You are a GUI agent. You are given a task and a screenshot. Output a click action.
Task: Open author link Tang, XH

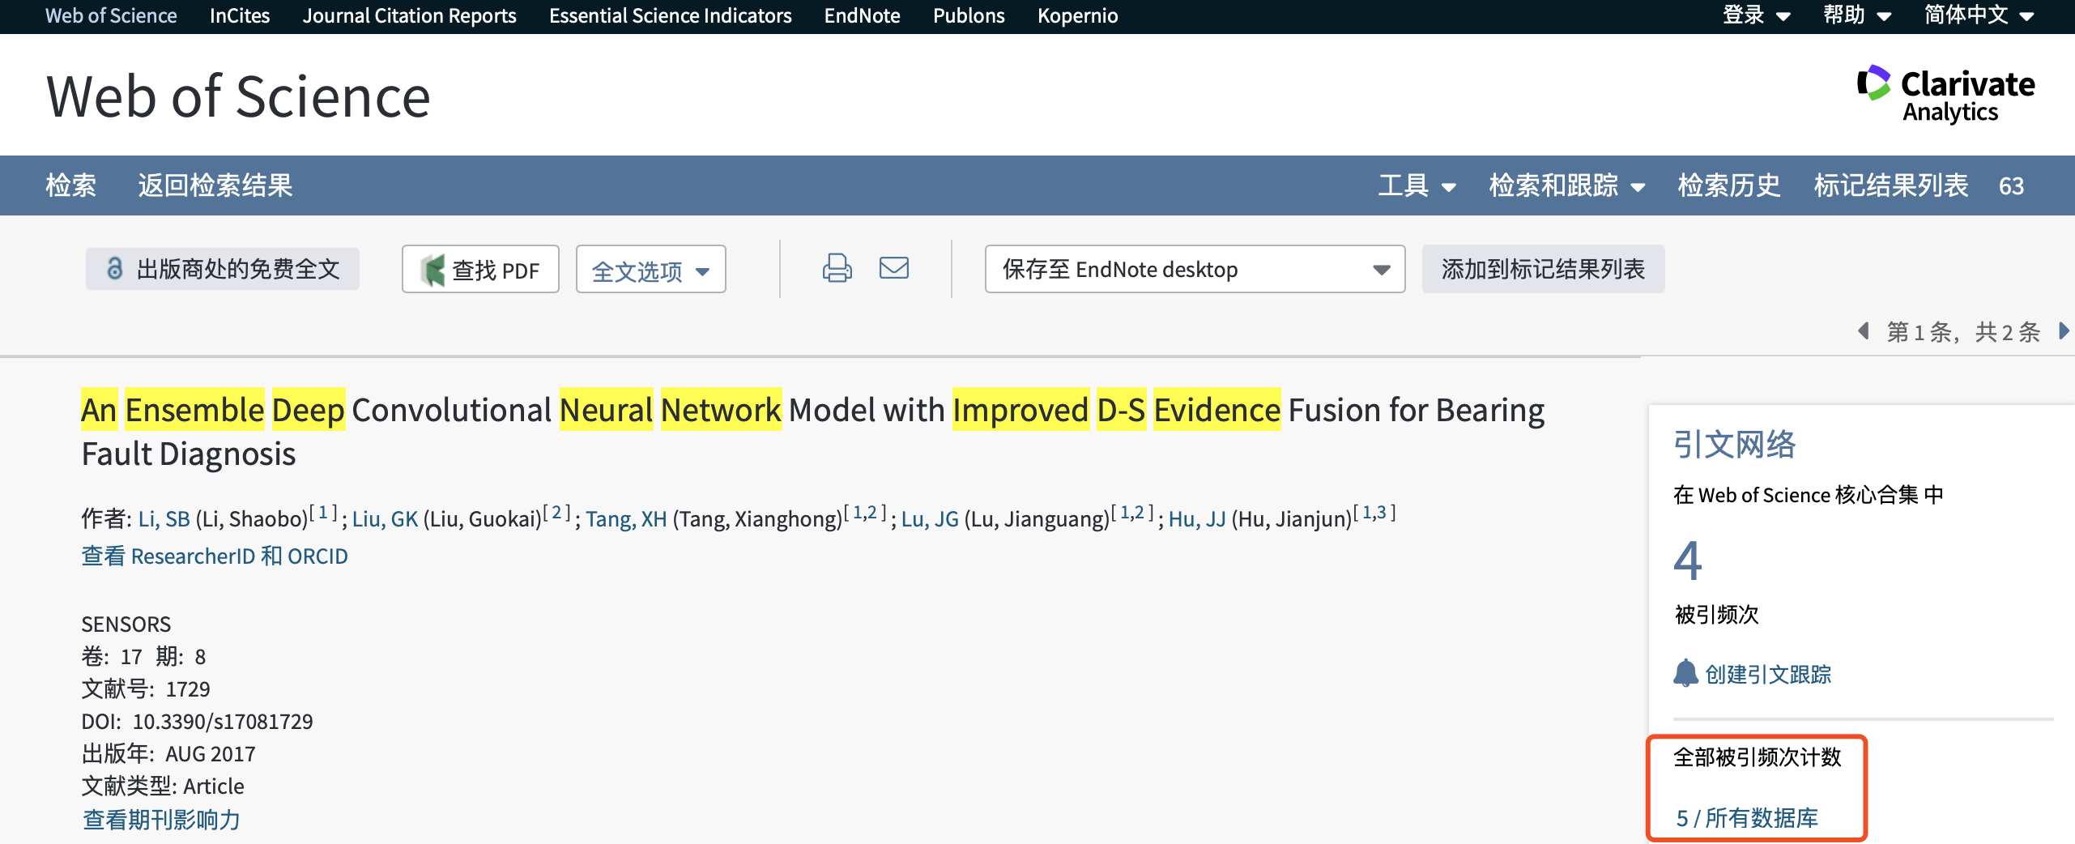pos(627,518)
